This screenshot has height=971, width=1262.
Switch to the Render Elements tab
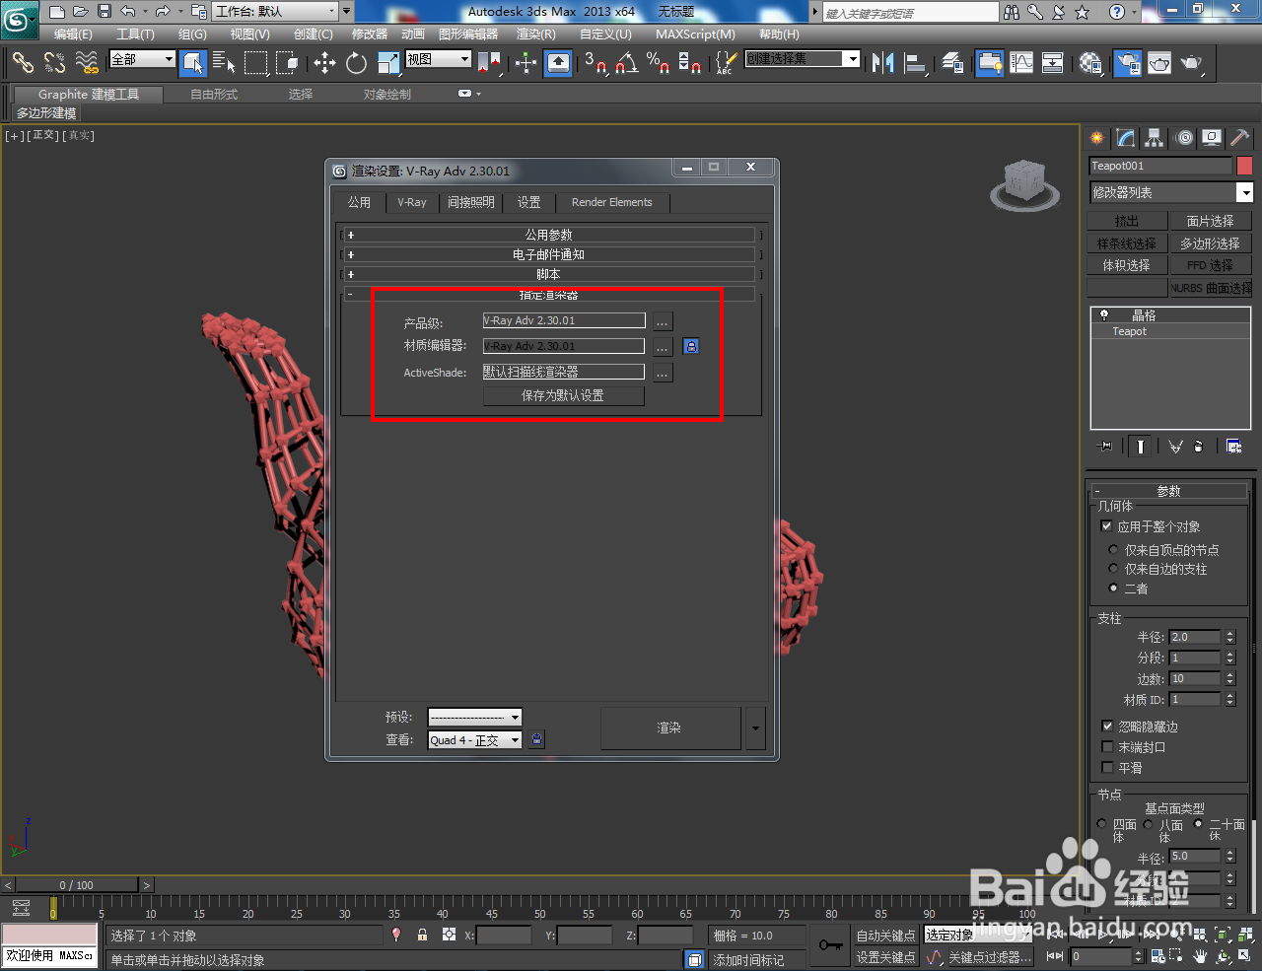point(612,202)
